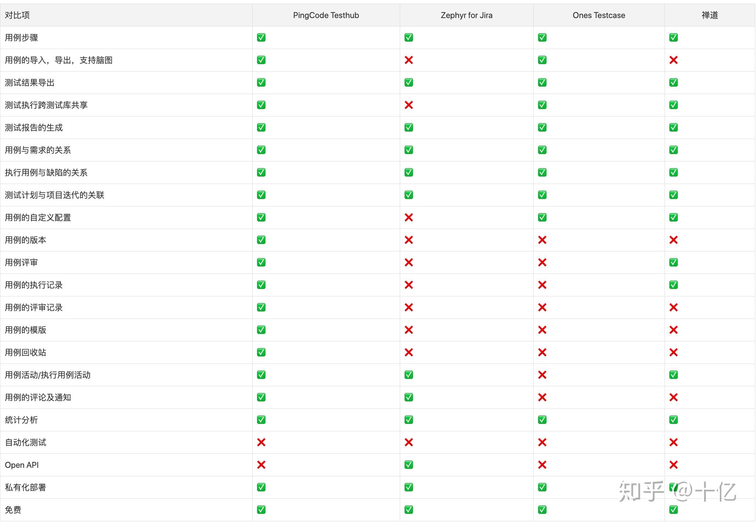Click Ones Testcase red cross for 用例回收站
This screenshot has height=522, width=756.
(x=542, y=352)
